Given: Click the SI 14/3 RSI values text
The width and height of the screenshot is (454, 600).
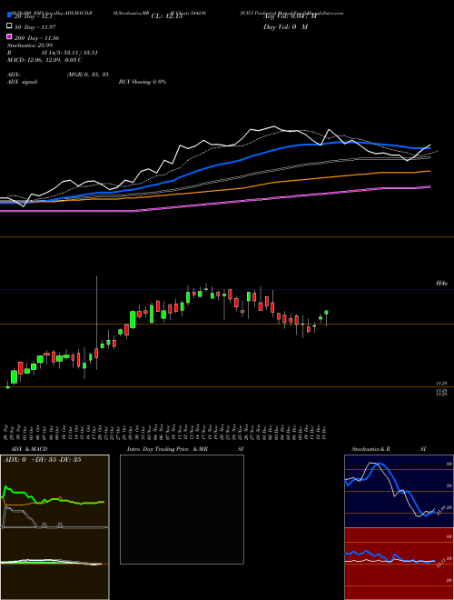Looking at the screenshot, I should (x=69, y=53).
